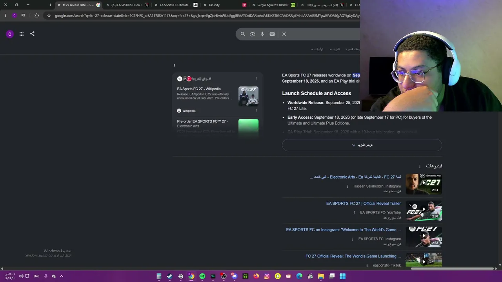Open options menu of the فيديوهات section
Screen dimensions: 502x282
(x=420, y=166)
